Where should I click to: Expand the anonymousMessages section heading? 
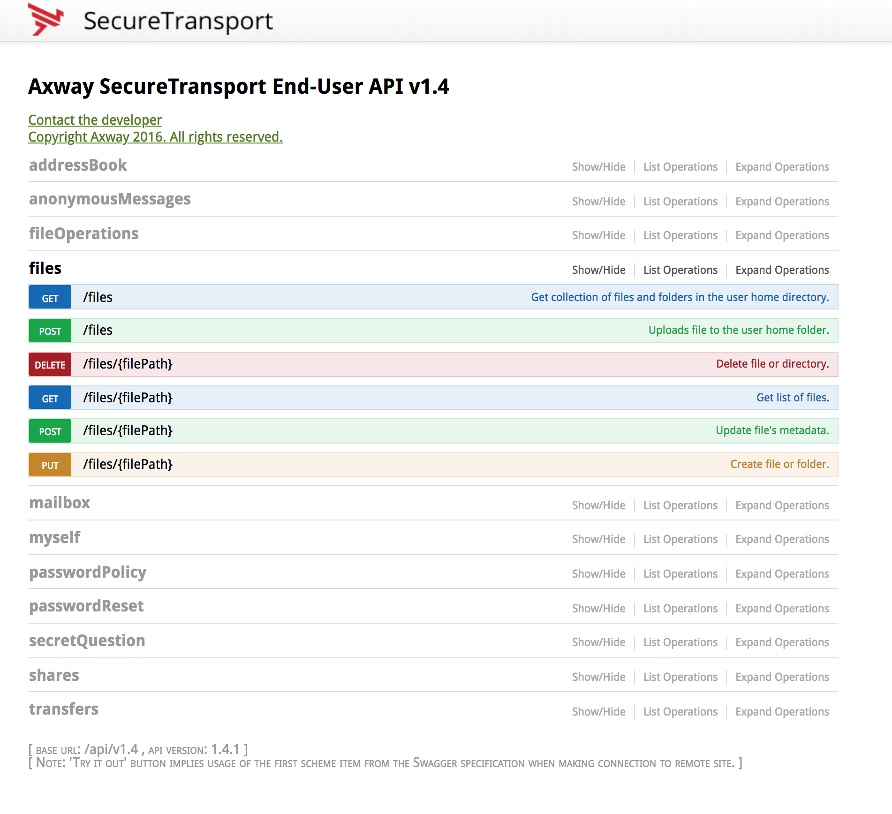(x=110, y=199)
